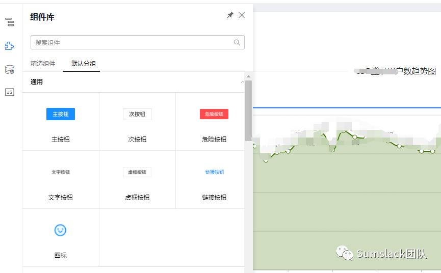The image size is (441, 273).
Task: Click the scrollbar up arrow
Action: [248, 76]
